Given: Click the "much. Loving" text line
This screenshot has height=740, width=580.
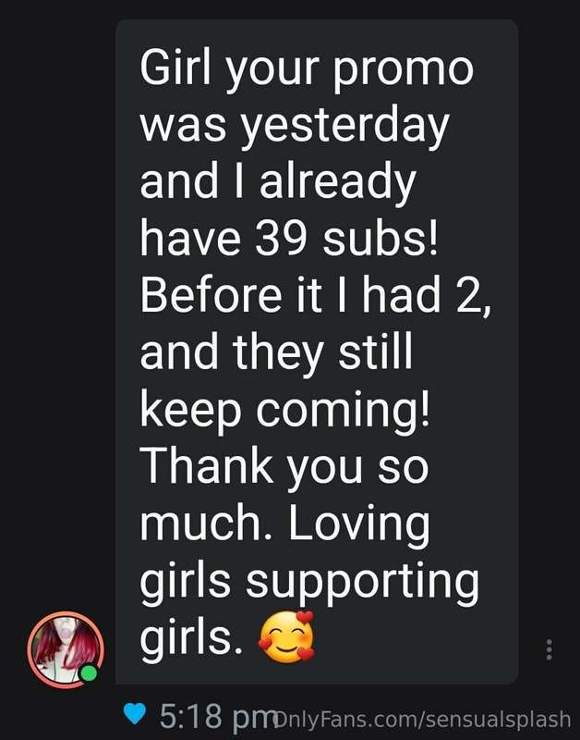Looking at the screenshot, I should pyautogui.click(x=284, y=523).
